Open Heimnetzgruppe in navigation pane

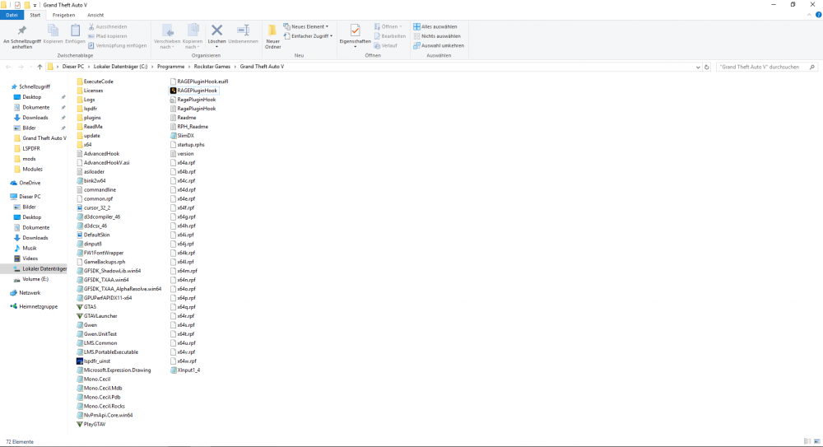tap(34, 307)
